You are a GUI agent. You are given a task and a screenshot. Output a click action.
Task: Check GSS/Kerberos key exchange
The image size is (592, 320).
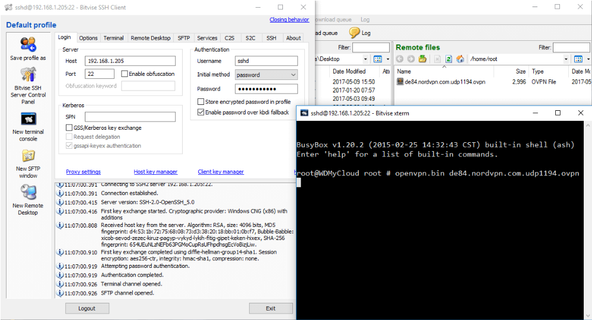click(69, 128)
